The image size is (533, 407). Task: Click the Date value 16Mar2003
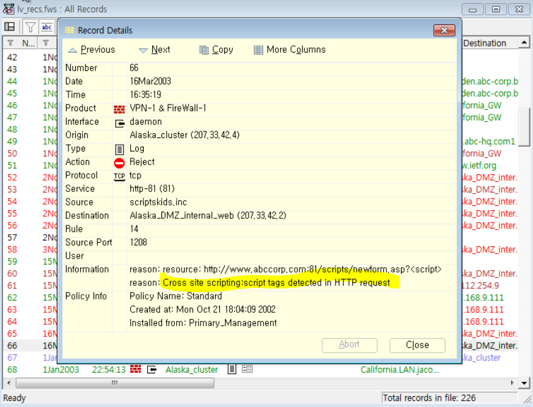(x=150, y=81)
